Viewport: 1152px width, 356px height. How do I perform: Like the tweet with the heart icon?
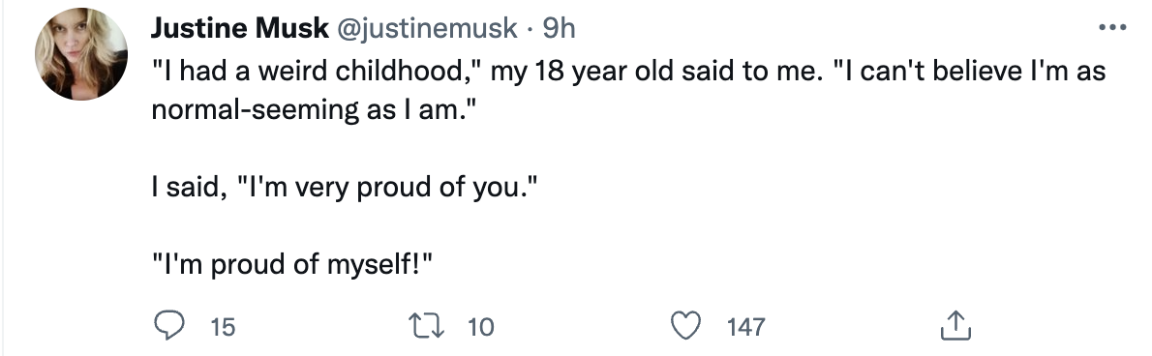[687, 326]
